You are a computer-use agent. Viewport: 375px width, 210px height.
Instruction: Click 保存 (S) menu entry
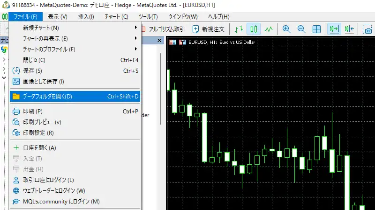coord(75,70)
